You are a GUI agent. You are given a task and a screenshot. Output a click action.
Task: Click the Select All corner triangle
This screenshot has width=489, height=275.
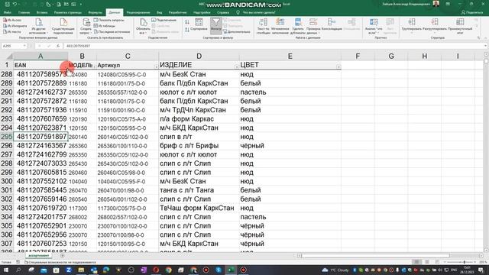coord(9,56)
